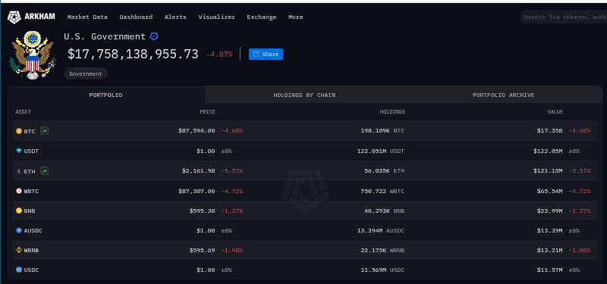Click the AUSDC asset name

coord(33,230)
